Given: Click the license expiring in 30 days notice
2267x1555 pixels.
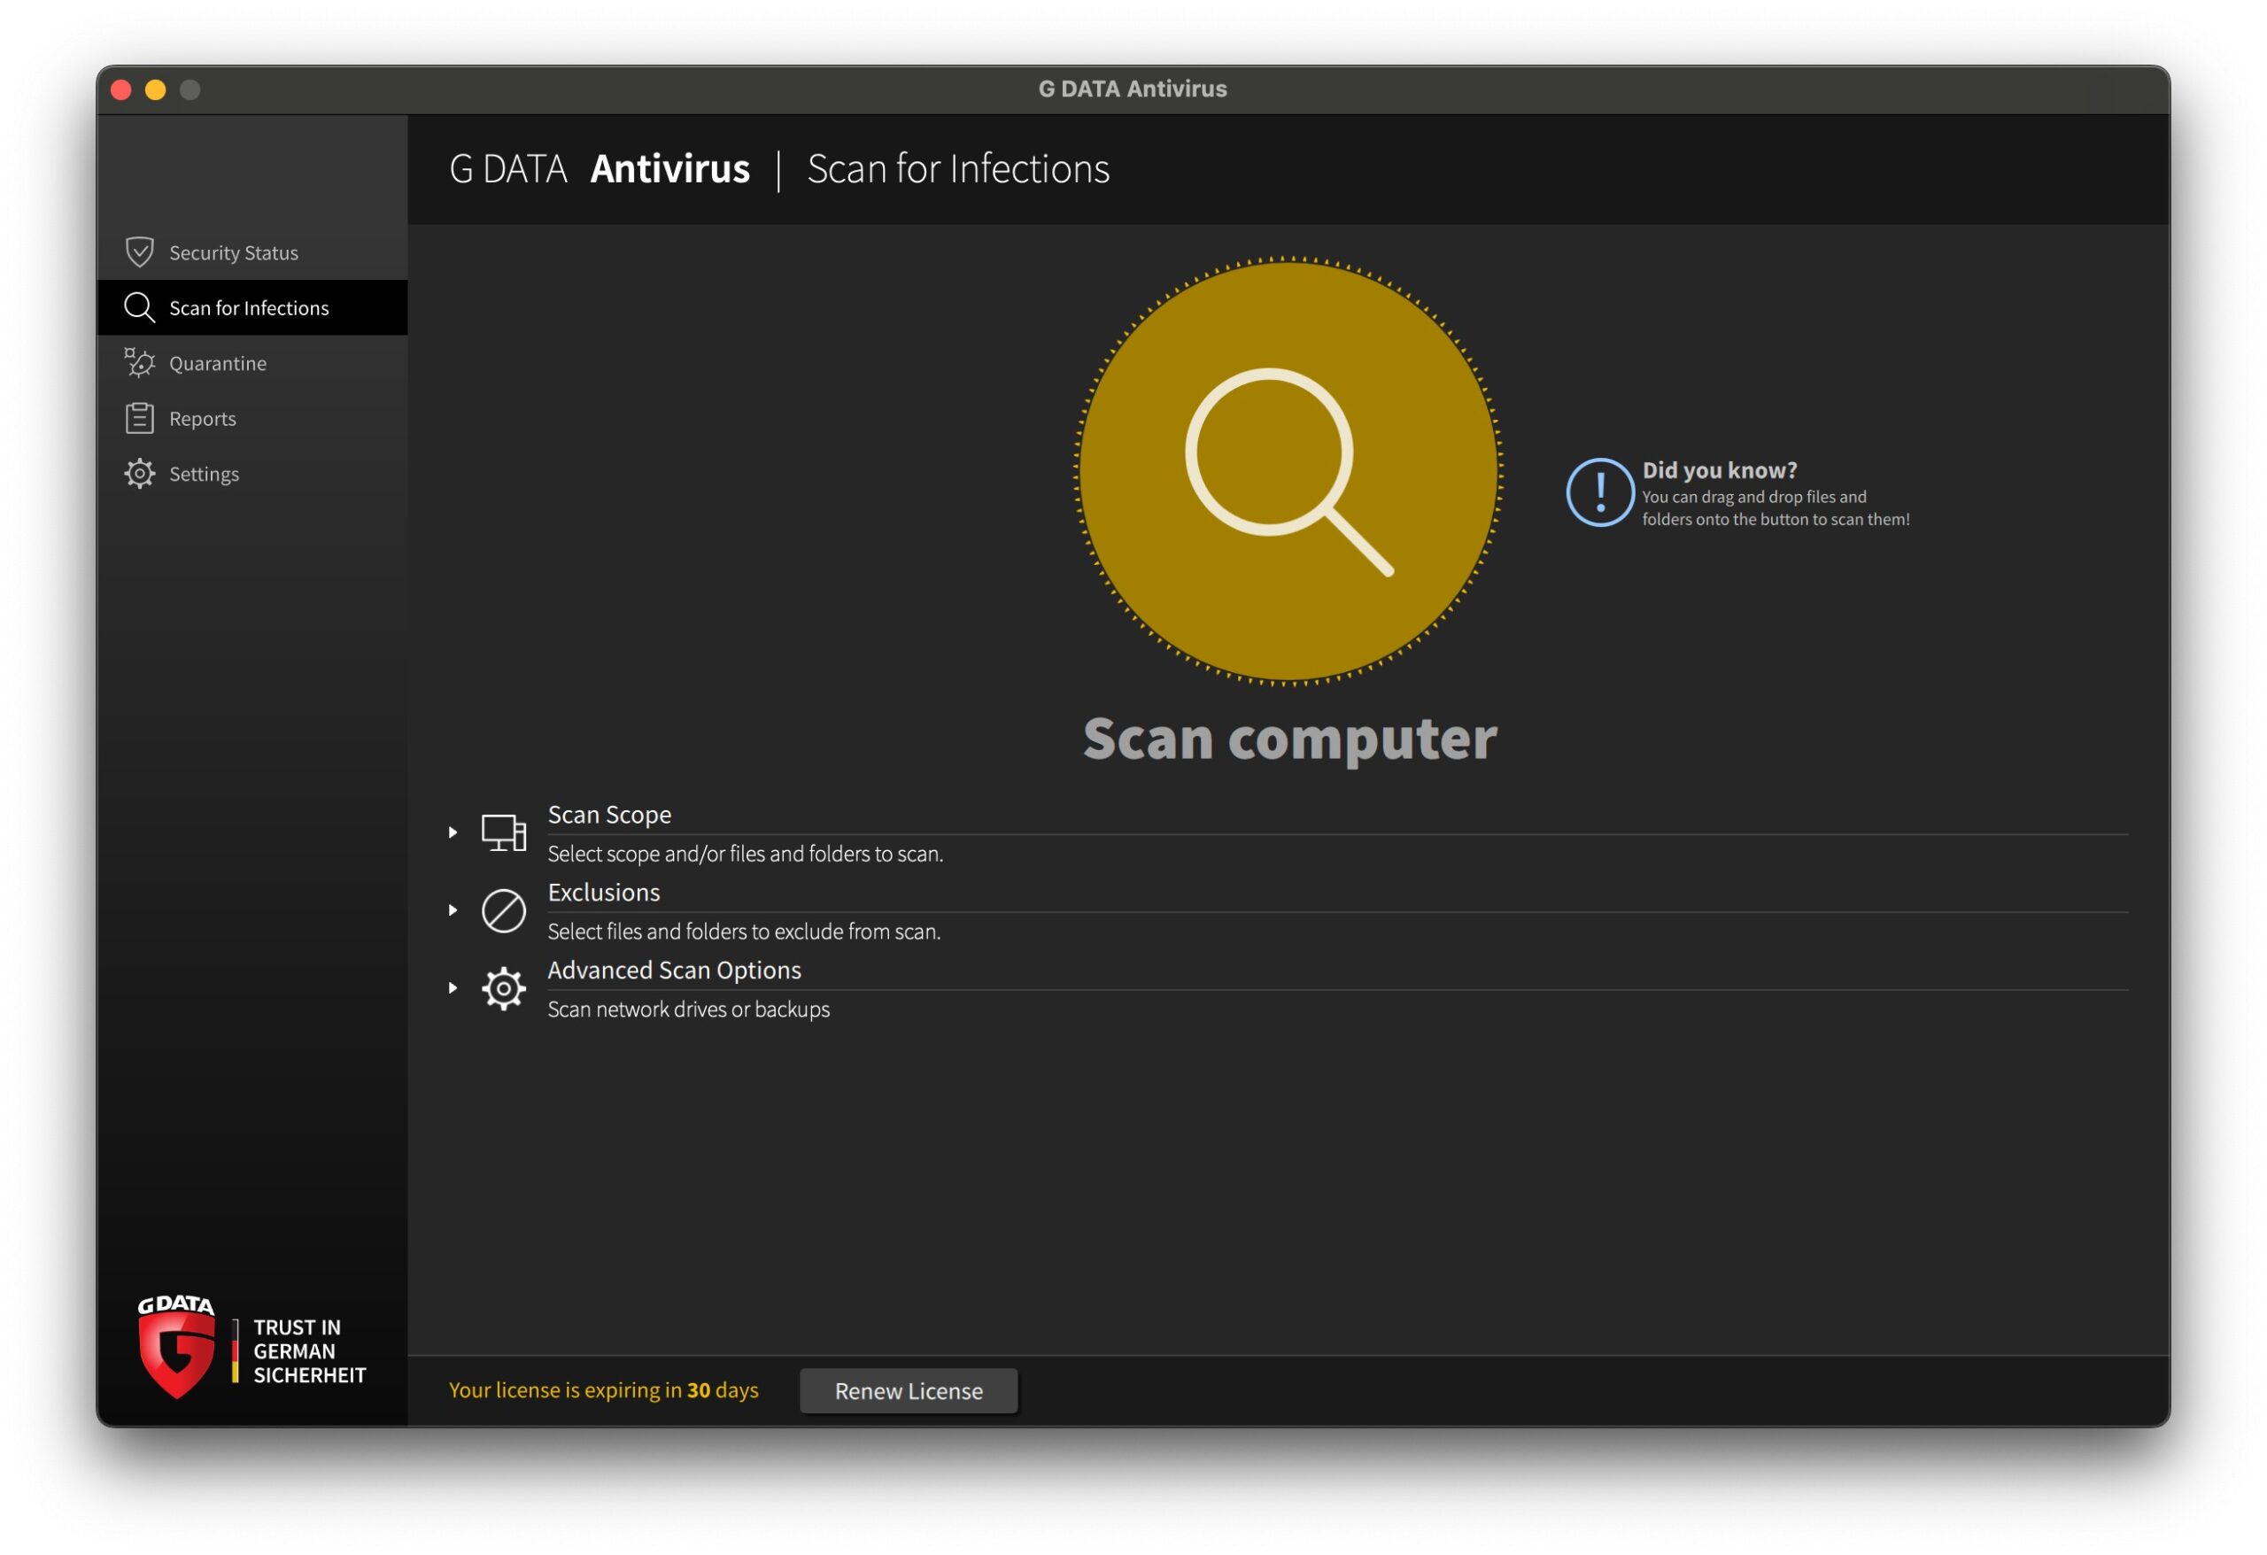Looking at the screenshot, I should coord(604,1390).
